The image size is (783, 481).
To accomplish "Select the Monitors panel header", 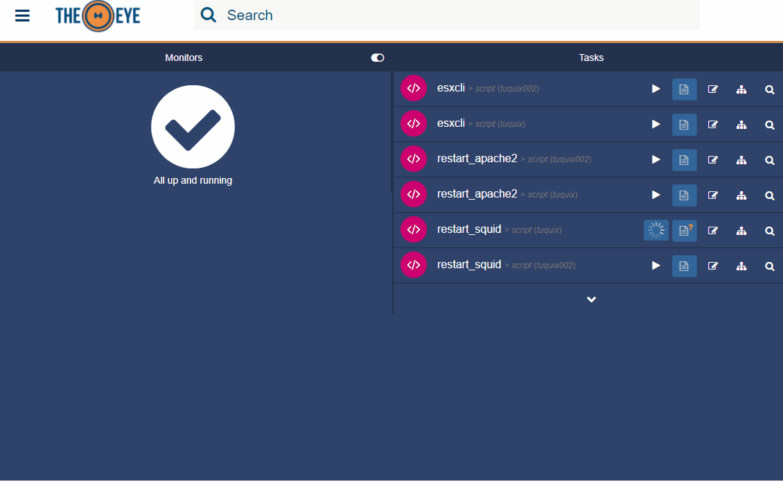I will (184, 58).
